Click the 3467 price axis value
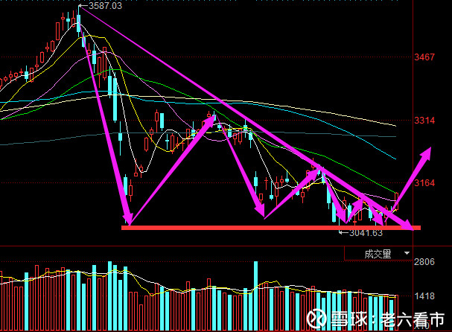Viewport: 452px width, 332px height. pos(424,57)
